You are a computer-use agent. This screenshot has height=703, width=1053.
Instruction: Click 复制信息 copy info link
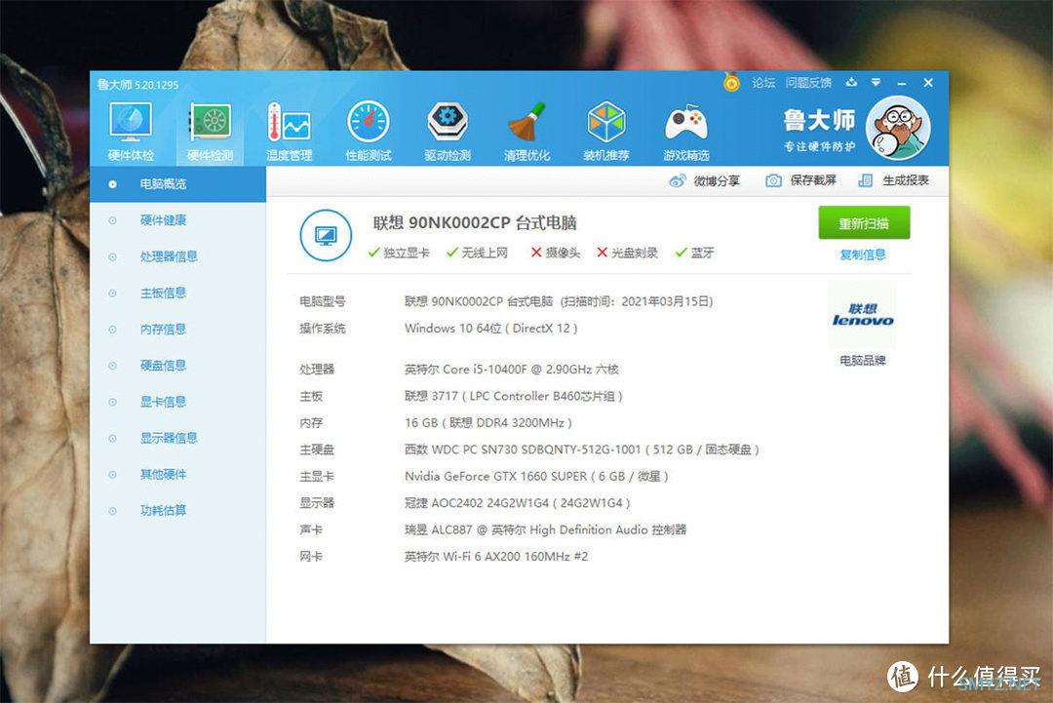[x=863, y=254]
